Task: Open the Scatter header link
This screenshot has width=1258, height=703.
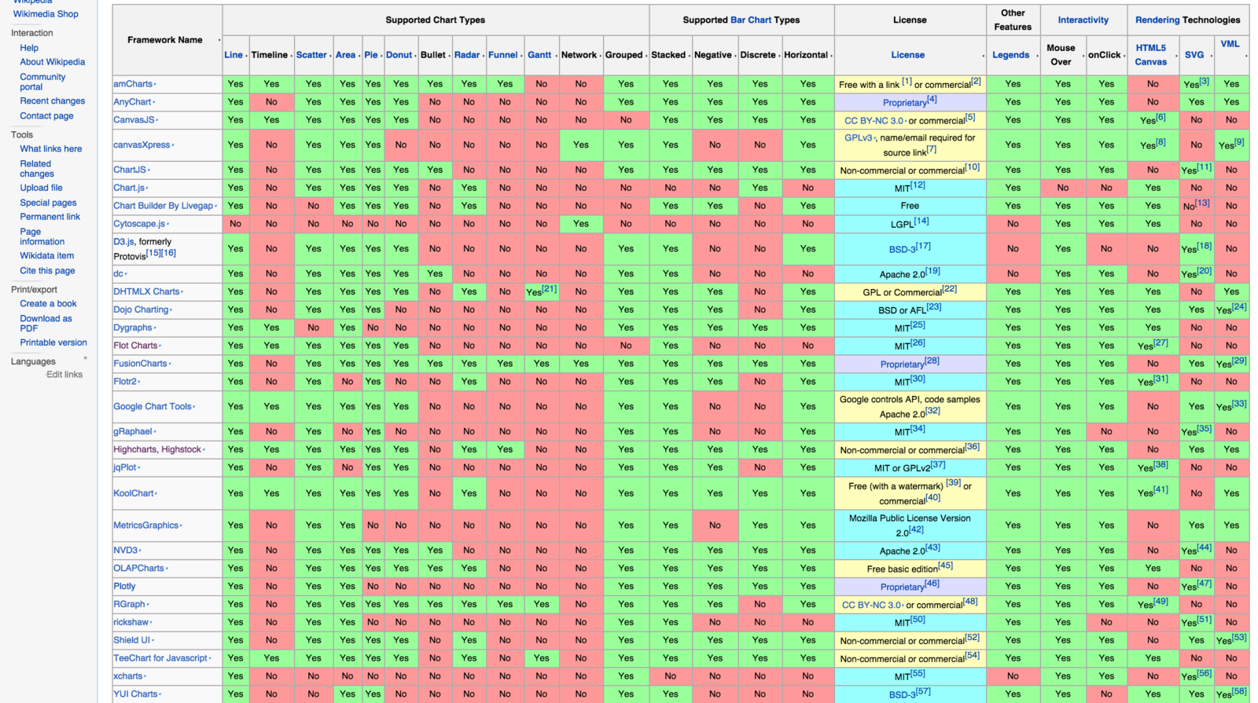Action: click(x=311, y=55)
